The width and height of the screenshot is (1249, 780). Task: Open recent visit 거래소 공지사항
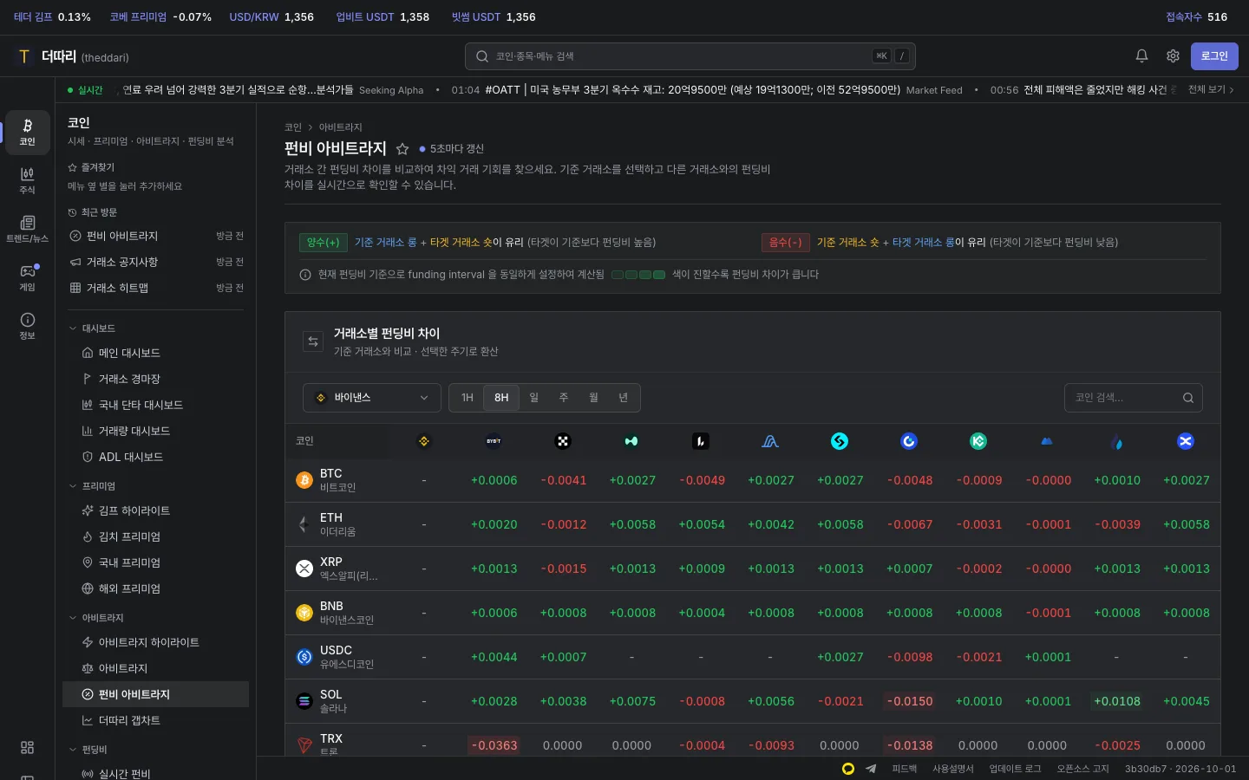tap(156, 262)
